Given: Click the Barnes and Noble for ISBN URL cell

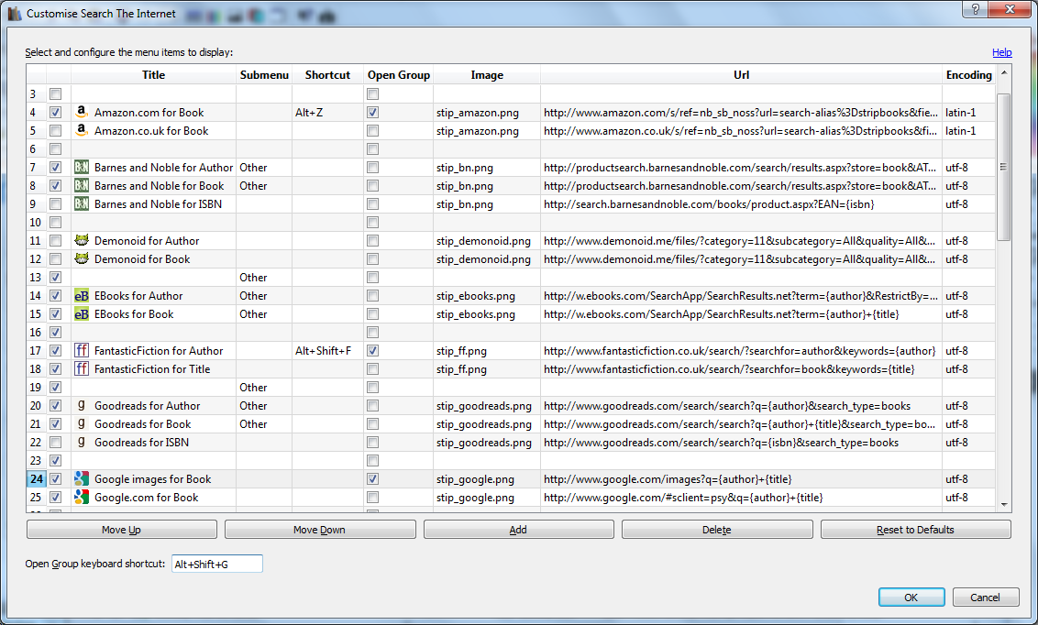Looking at the screenshot, I should tap(742, 204).
